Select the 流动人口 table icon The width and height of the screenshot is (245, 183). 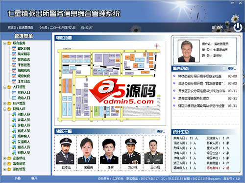click(x=14, y=98)
